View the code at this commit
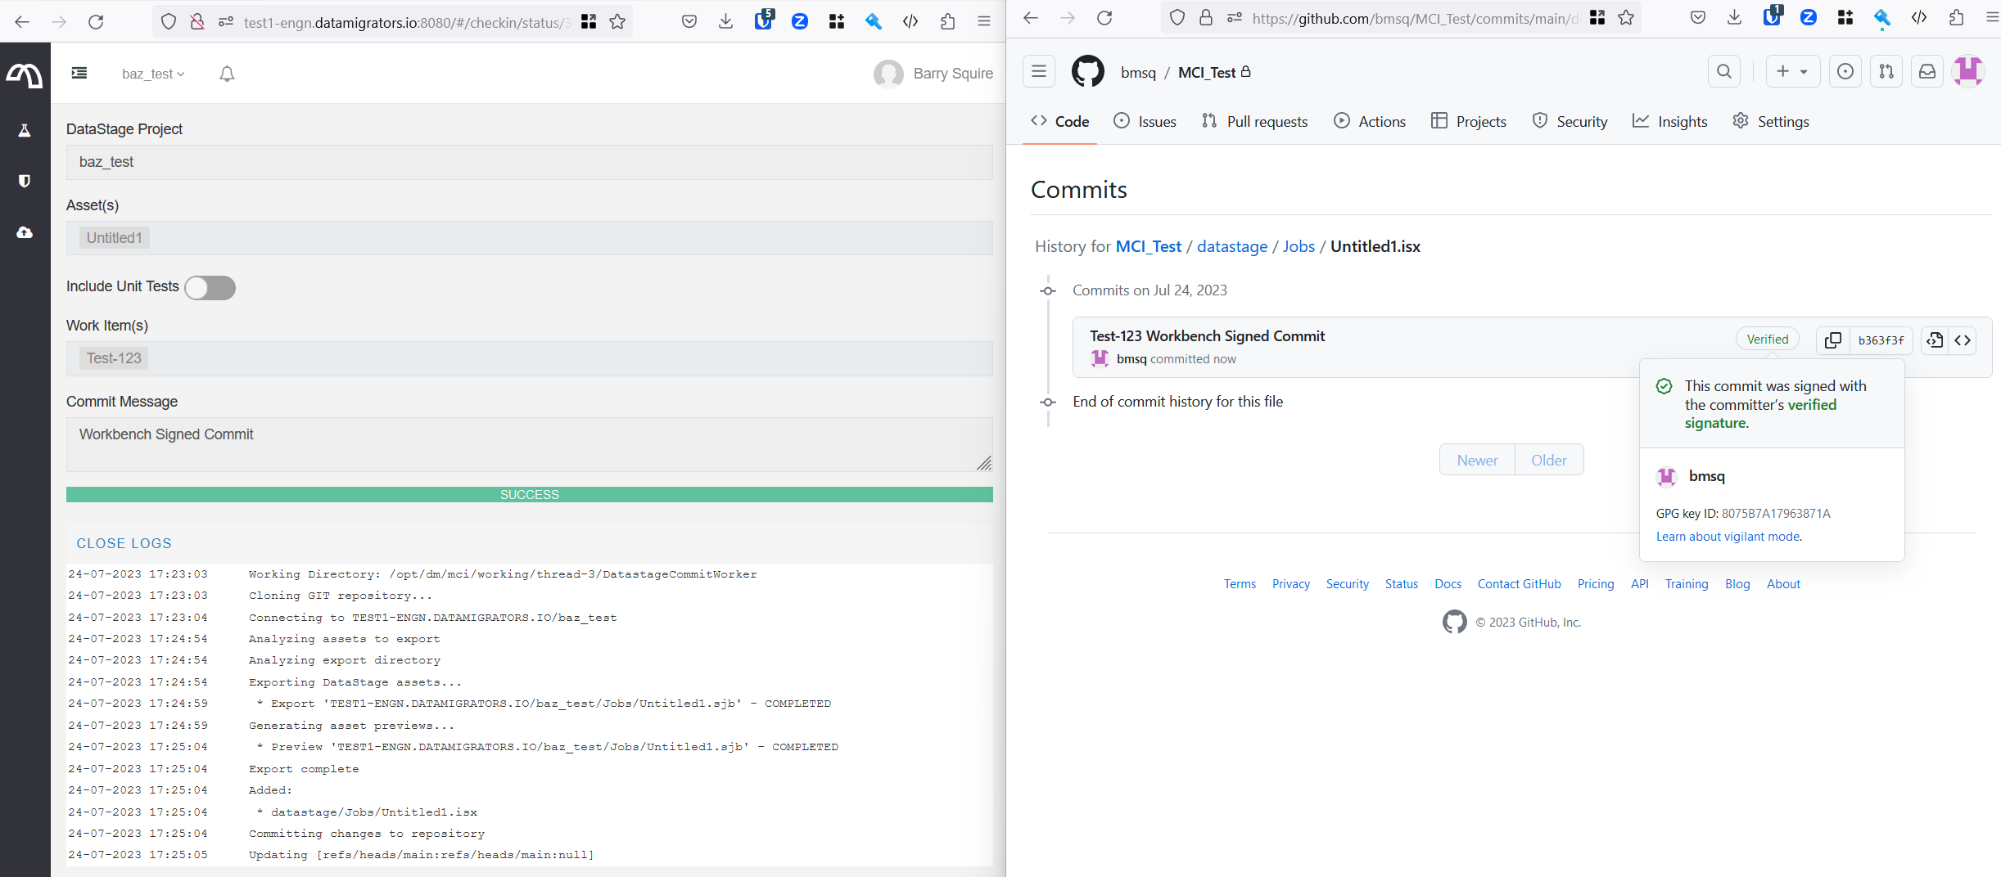The image size is (2001, 877). tap(1934, 340)
